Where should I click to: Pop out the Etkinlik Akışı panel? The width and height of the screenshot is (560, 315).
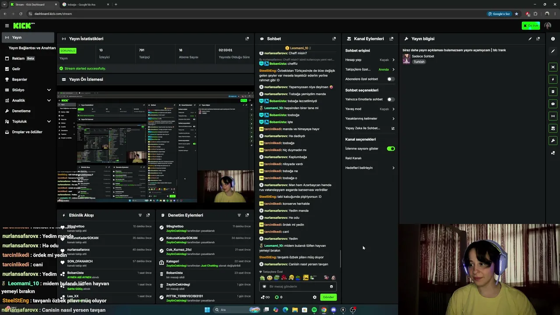click(x=148, y=215)
